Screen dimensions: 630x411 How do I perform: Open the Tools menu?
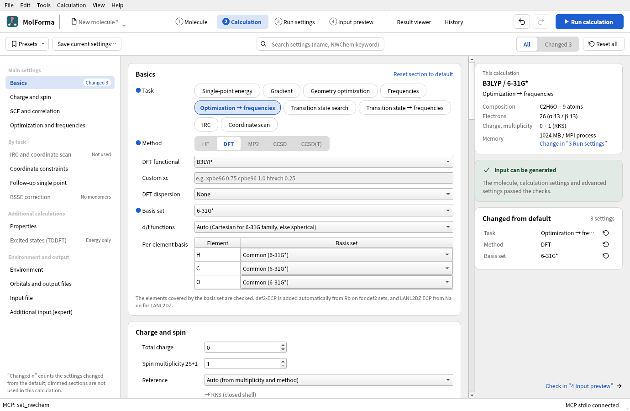[x=44, y=5]
